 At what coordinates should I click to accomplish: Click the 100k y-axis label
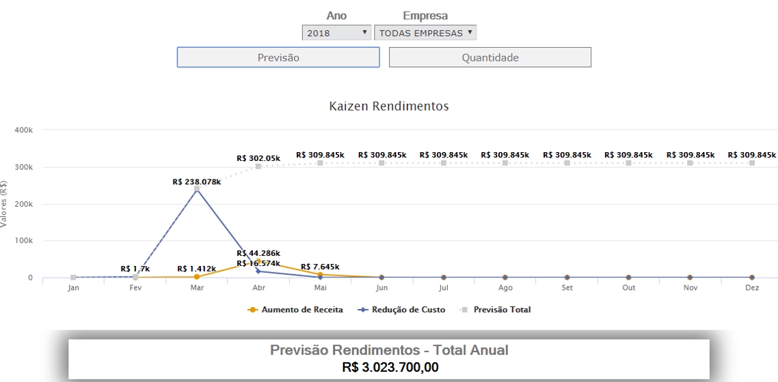[x=24, y=241]
